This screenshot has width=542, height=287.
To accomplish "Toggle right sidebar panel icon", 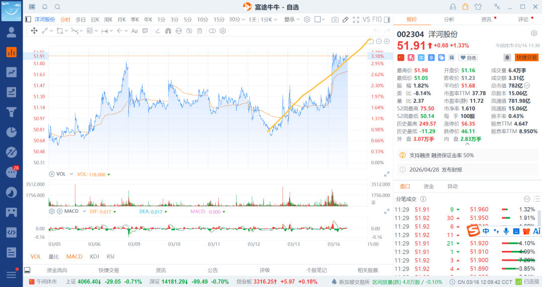I will [387, 20].
